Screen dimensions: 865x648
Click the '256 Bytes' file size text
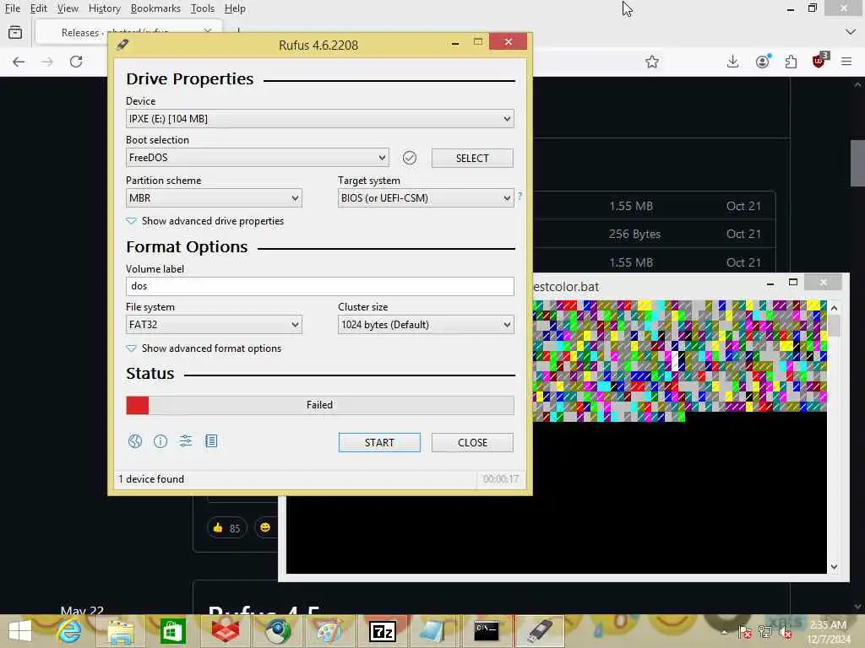point(634,235)
